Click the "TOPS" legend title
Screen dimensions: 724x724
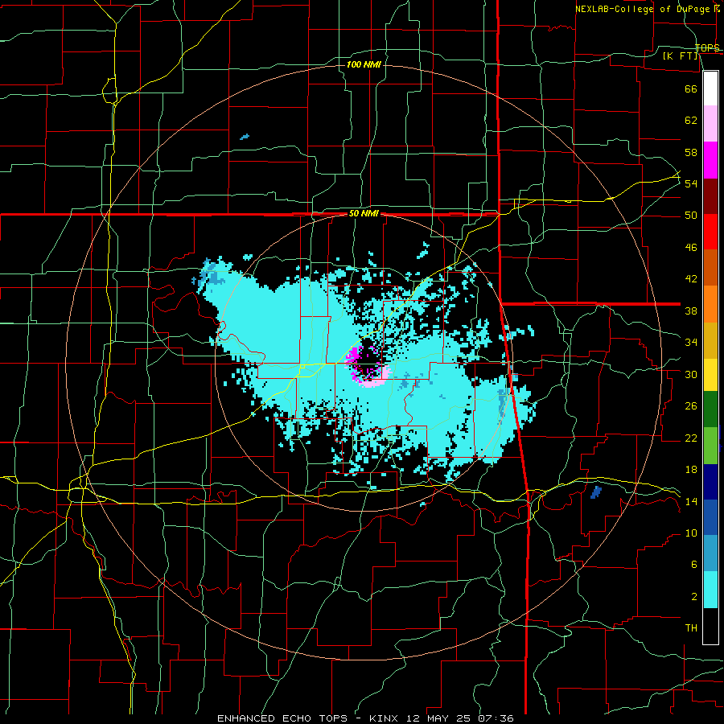[x=707, y=47]
